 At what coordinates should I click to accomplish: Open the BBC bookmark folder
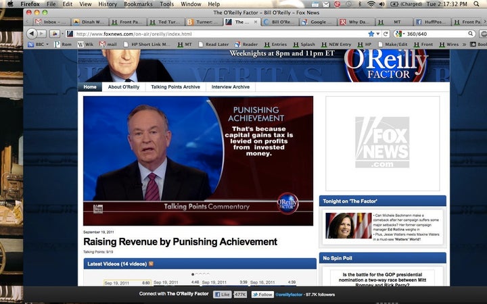point(38,45)
